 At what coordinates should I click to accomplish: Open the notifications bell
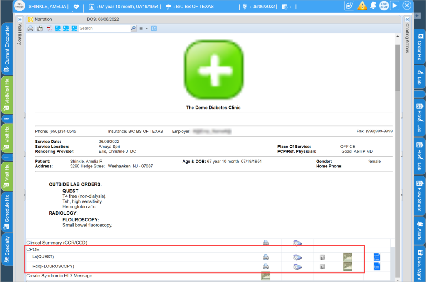(x=373, y=6)
